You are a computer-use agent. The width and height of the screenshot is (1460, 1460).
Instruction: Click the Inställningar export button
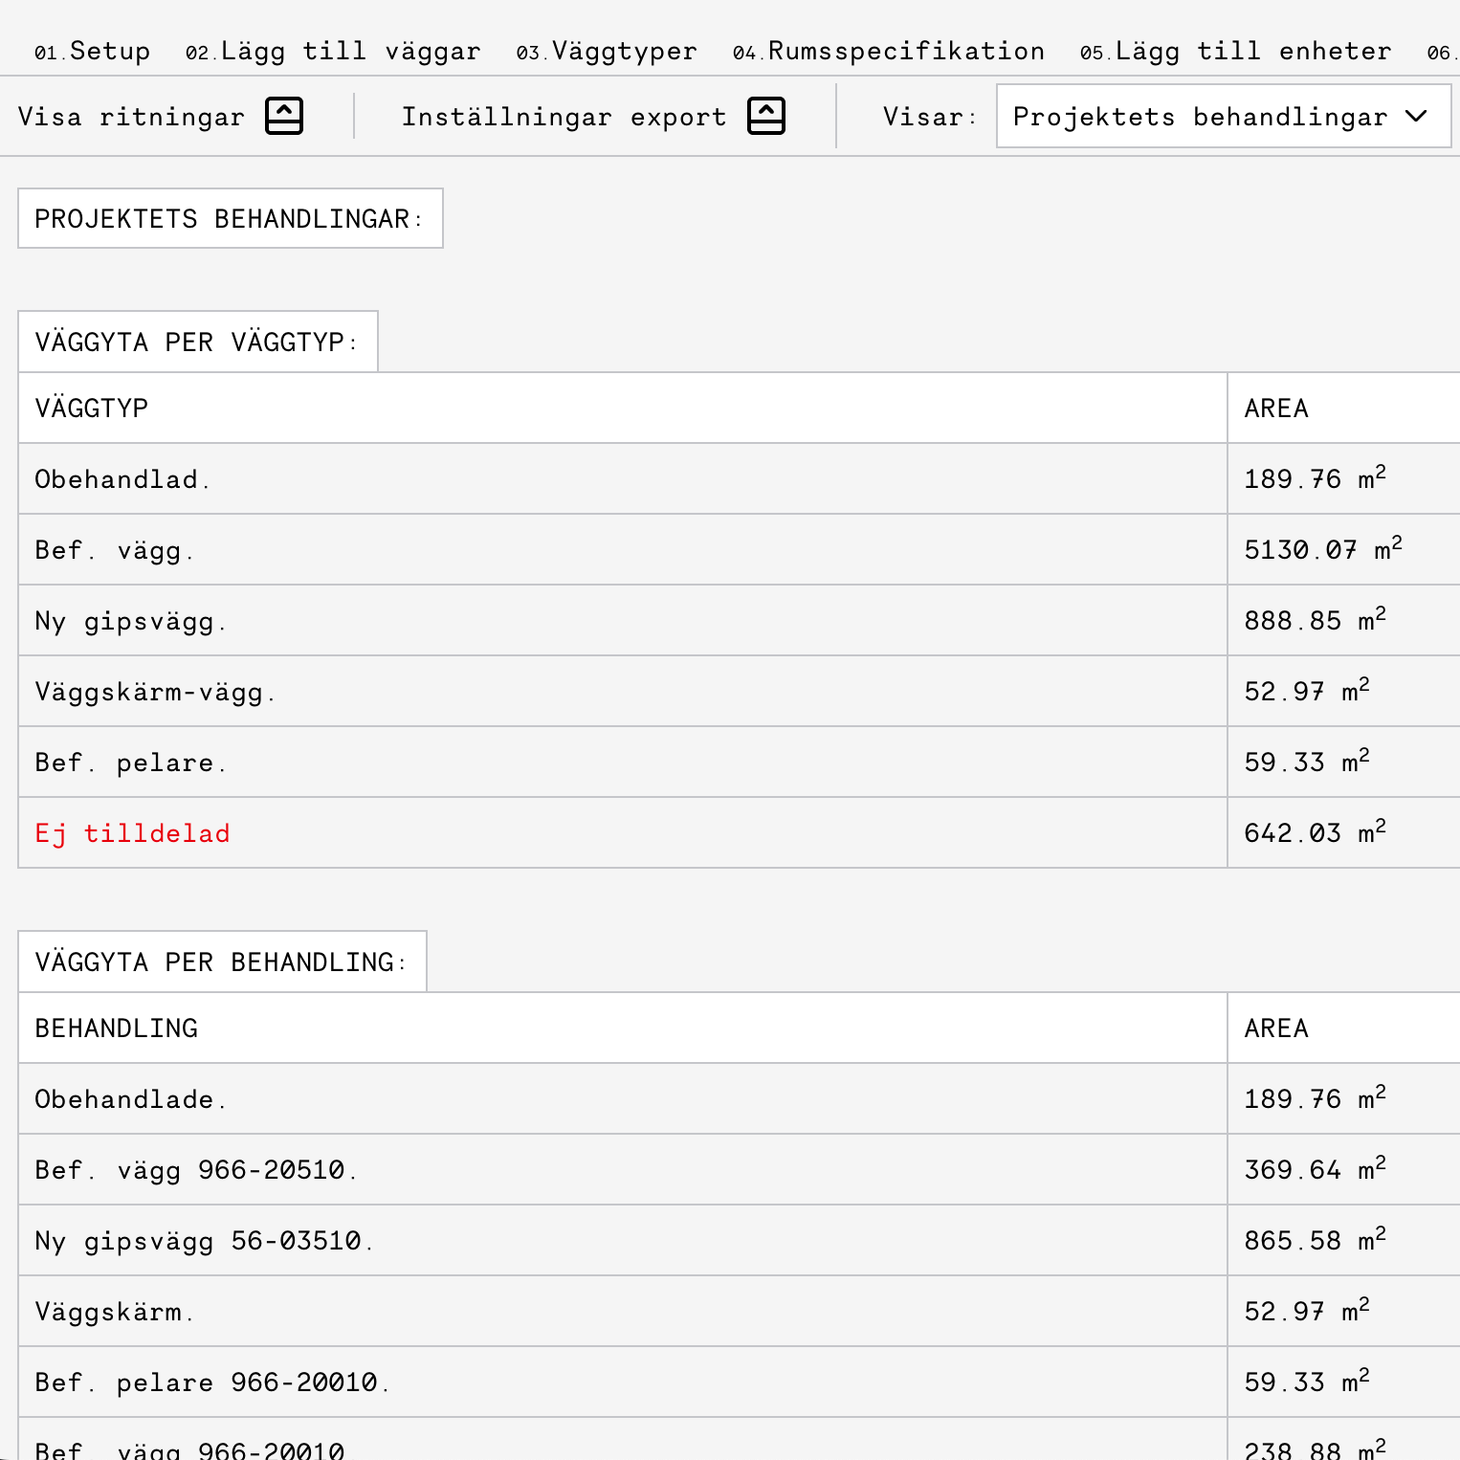(564, 116)
